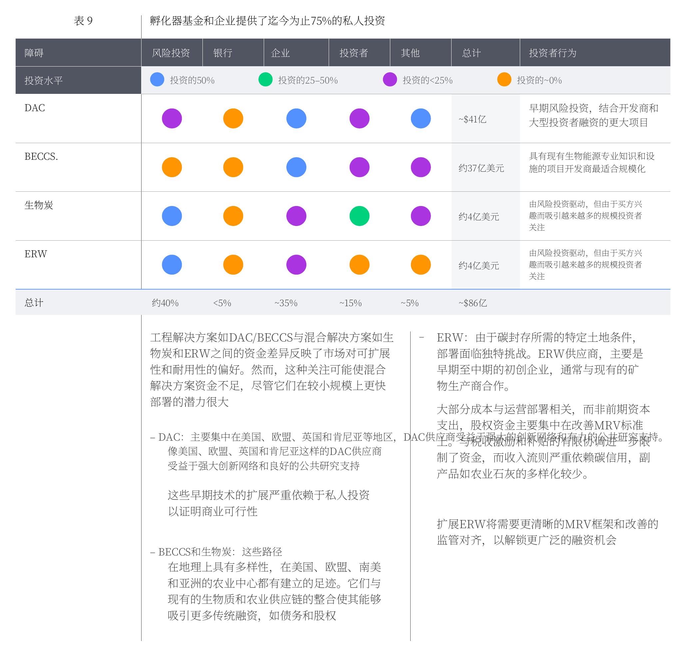Select the 总计 column header
The height and width of the screenshot is (647, 687).
pos(486,53)
